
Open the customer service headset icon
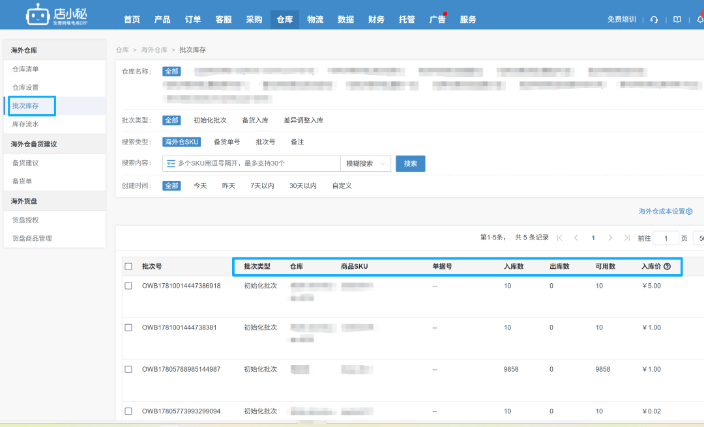(654, 20)
